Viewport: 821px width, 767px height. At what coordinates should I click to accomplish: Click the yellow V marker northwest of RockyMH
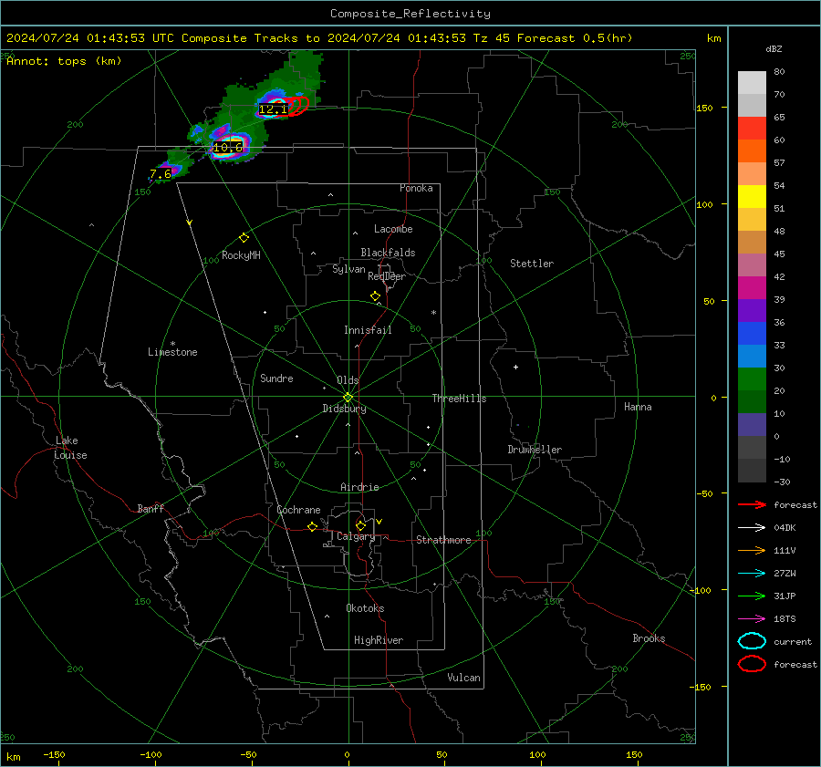(x=189, y=223)
